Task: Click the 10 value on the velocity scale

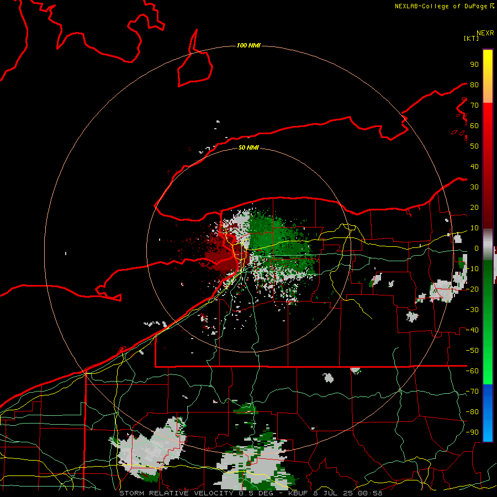Action: click(474, 228)
